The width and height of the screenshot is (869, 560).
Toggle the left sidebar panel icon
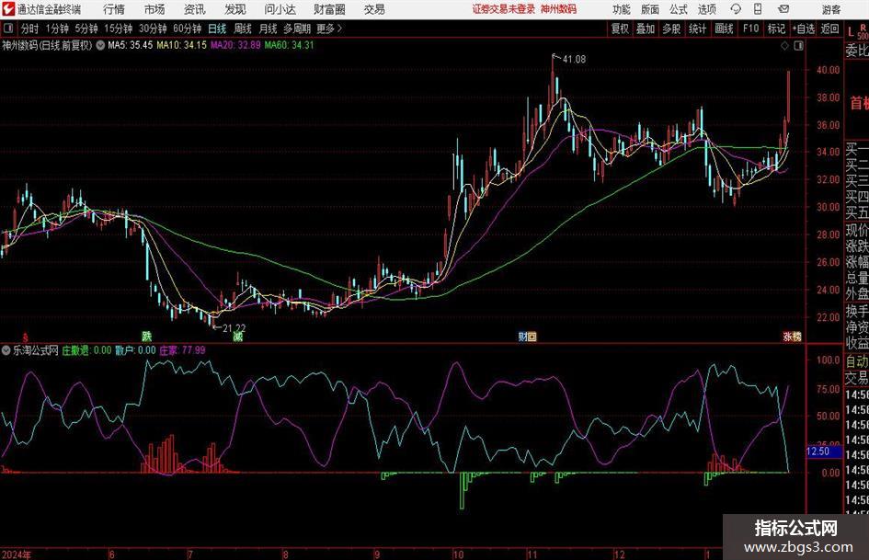coord(7,29)
